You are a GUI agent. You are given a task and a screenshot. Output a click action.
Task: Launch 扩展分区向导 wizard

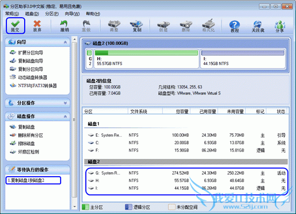coord(27,53)
